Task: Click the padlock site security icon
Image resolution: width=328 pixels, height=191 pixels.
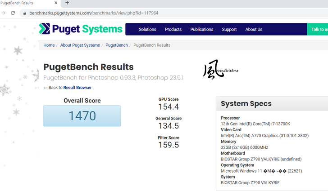Action: pyautogui.click(x=24, y=13)
